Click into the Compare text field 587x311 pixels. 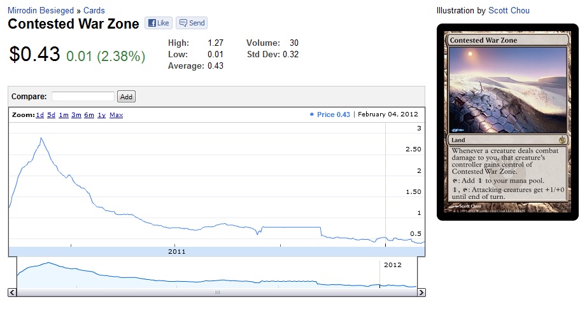pyautogui.click(x=83, y=97)
